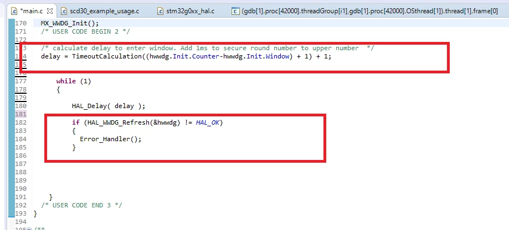Click the 'if' keyword on line 182
Screen dimensions: 509x230
point(76,122)
